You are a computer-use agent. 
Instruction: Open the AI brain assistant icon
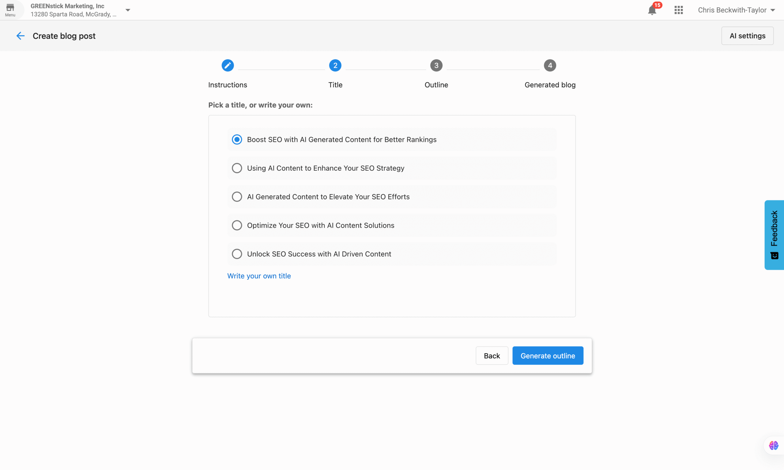pyautogui.click(x=773, y=445)
